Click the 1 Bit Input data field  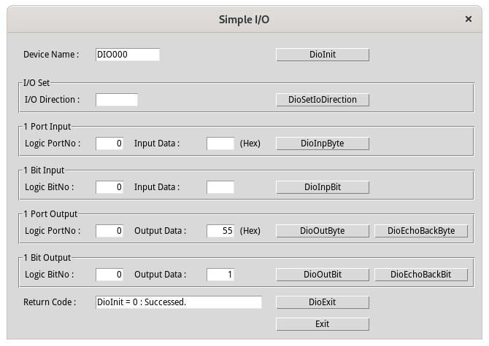pos(220,187)
